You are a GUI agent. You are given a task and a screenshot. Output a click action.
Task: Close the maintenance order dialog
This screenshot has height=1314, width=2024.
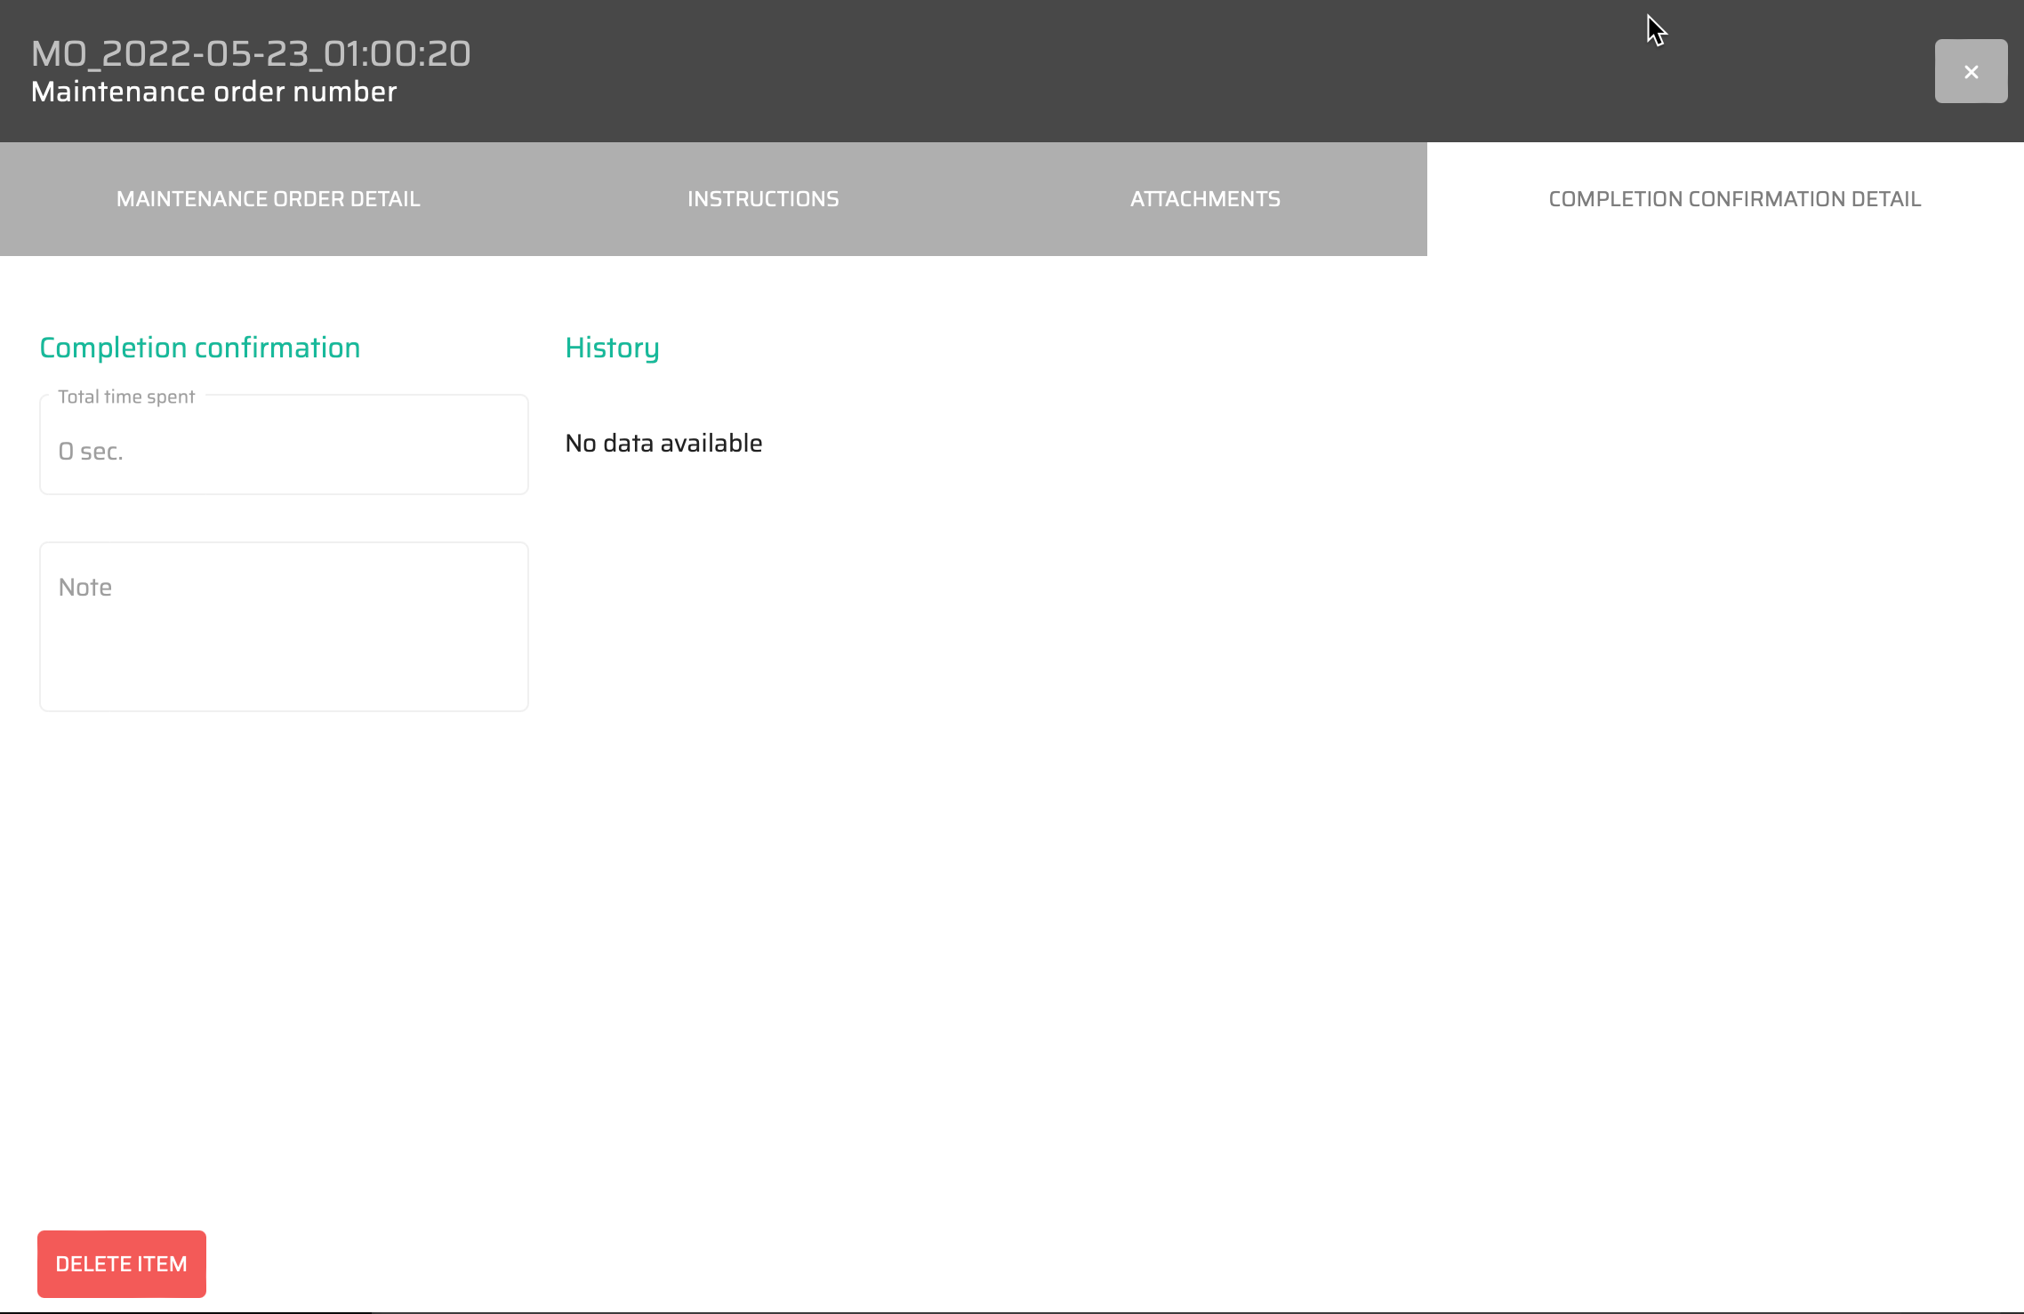pos(1971,71)
